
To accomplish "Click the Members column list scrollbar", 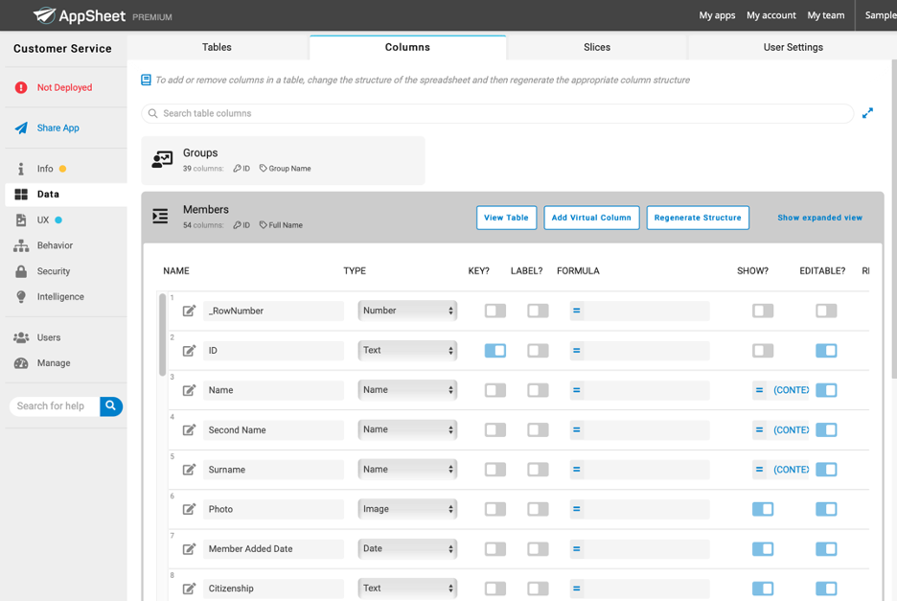I will tap(163, 335).
